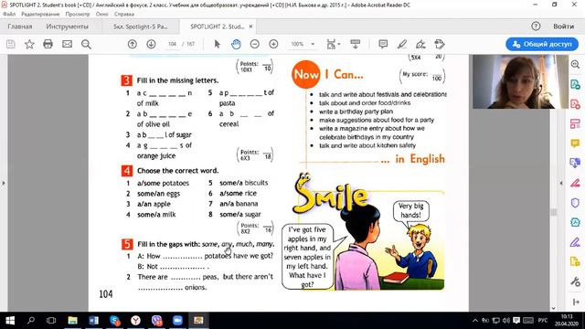Viewport: 585px width, 329px height.
Task: Open Windows taskbar search
Action: [31, 320]
